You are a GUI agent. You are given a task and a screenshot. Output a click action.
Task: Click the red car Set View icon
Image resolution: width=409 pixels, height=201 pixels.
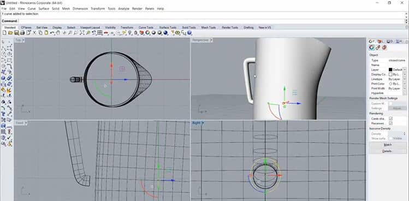pyautogui.click(x=106, y=33)
